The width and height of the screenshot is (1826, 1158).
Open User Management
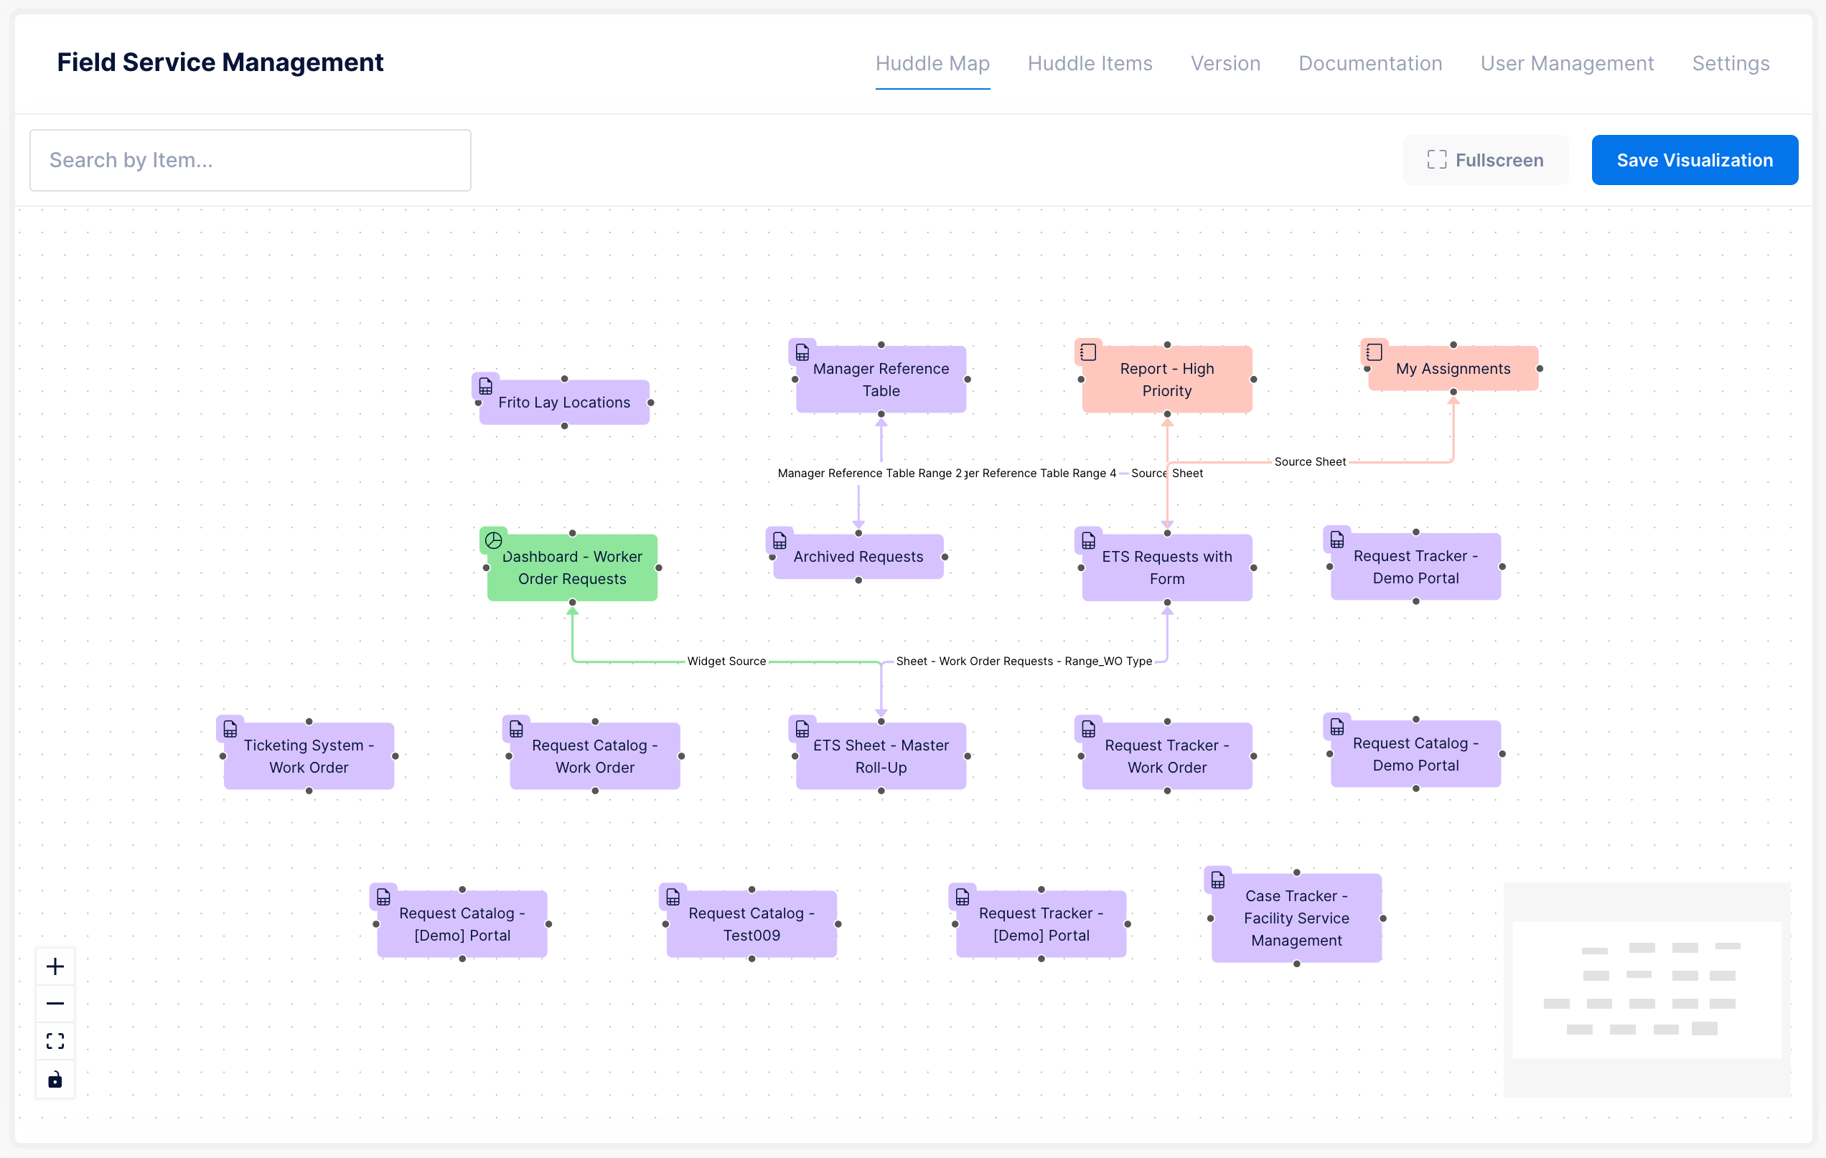click(x=1567, y=64)
